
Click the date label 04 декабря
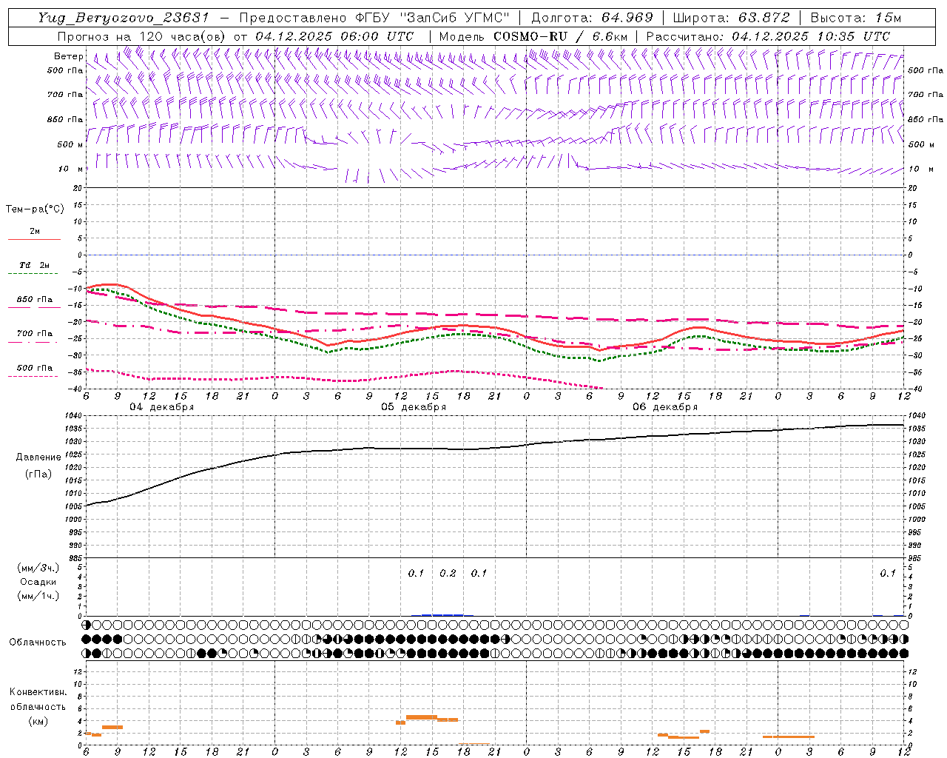(162, 407)
